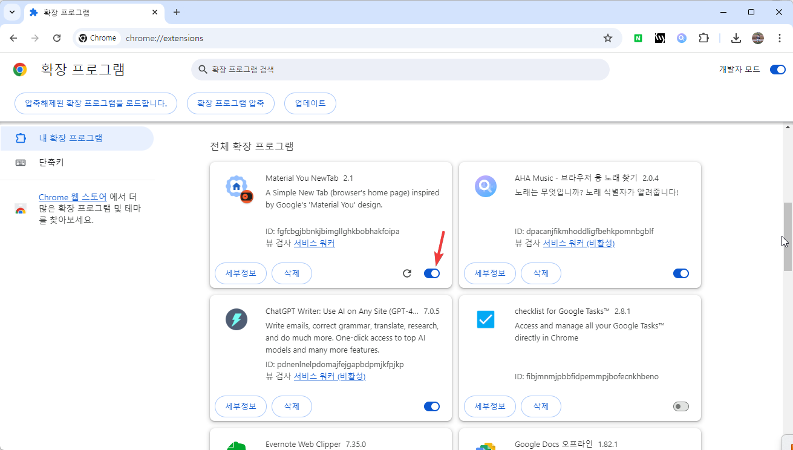Click the puzzle icon beside 내 확장 프로그램
The width and height of the screenshot is (793, 450).
pyautogui.click(x=21, y=139)
